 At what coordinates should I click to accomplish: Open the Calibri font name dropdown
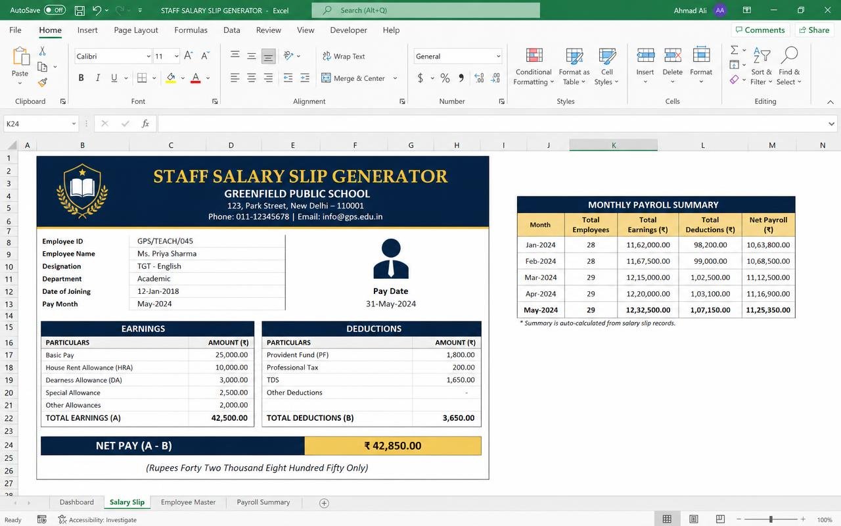[148, 57]
